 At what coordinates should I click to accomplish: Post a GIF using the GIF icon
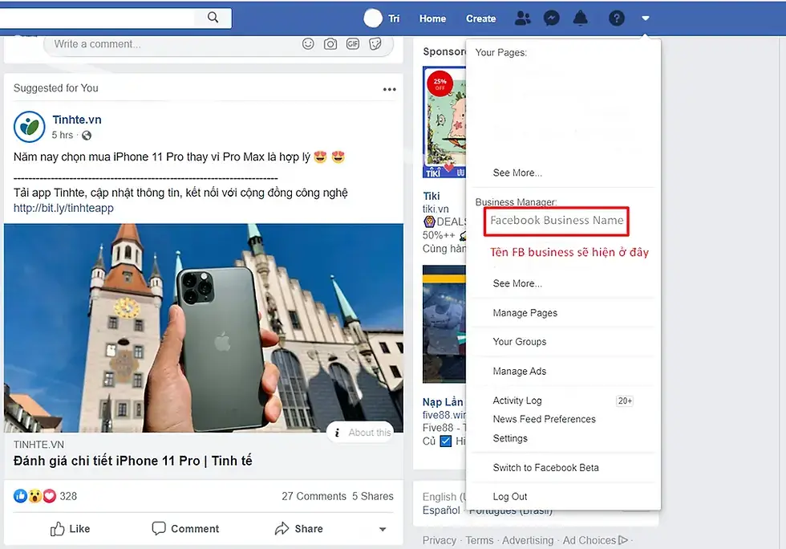point(353,44)
